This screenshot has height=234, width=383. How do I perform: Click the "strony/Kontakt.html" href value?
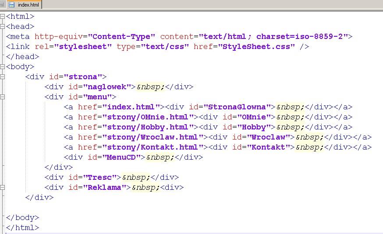(x=152, y=147)
